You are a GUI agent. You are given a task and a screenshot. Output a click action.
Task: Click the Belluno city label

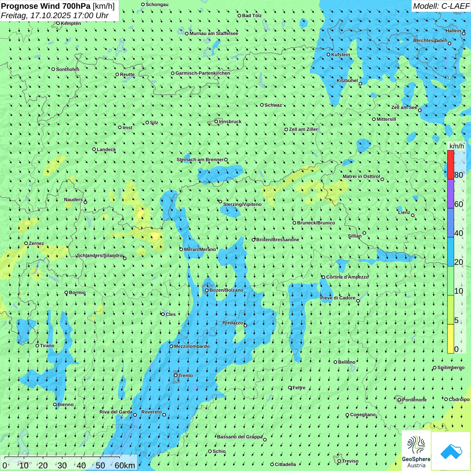coord(347,362)
